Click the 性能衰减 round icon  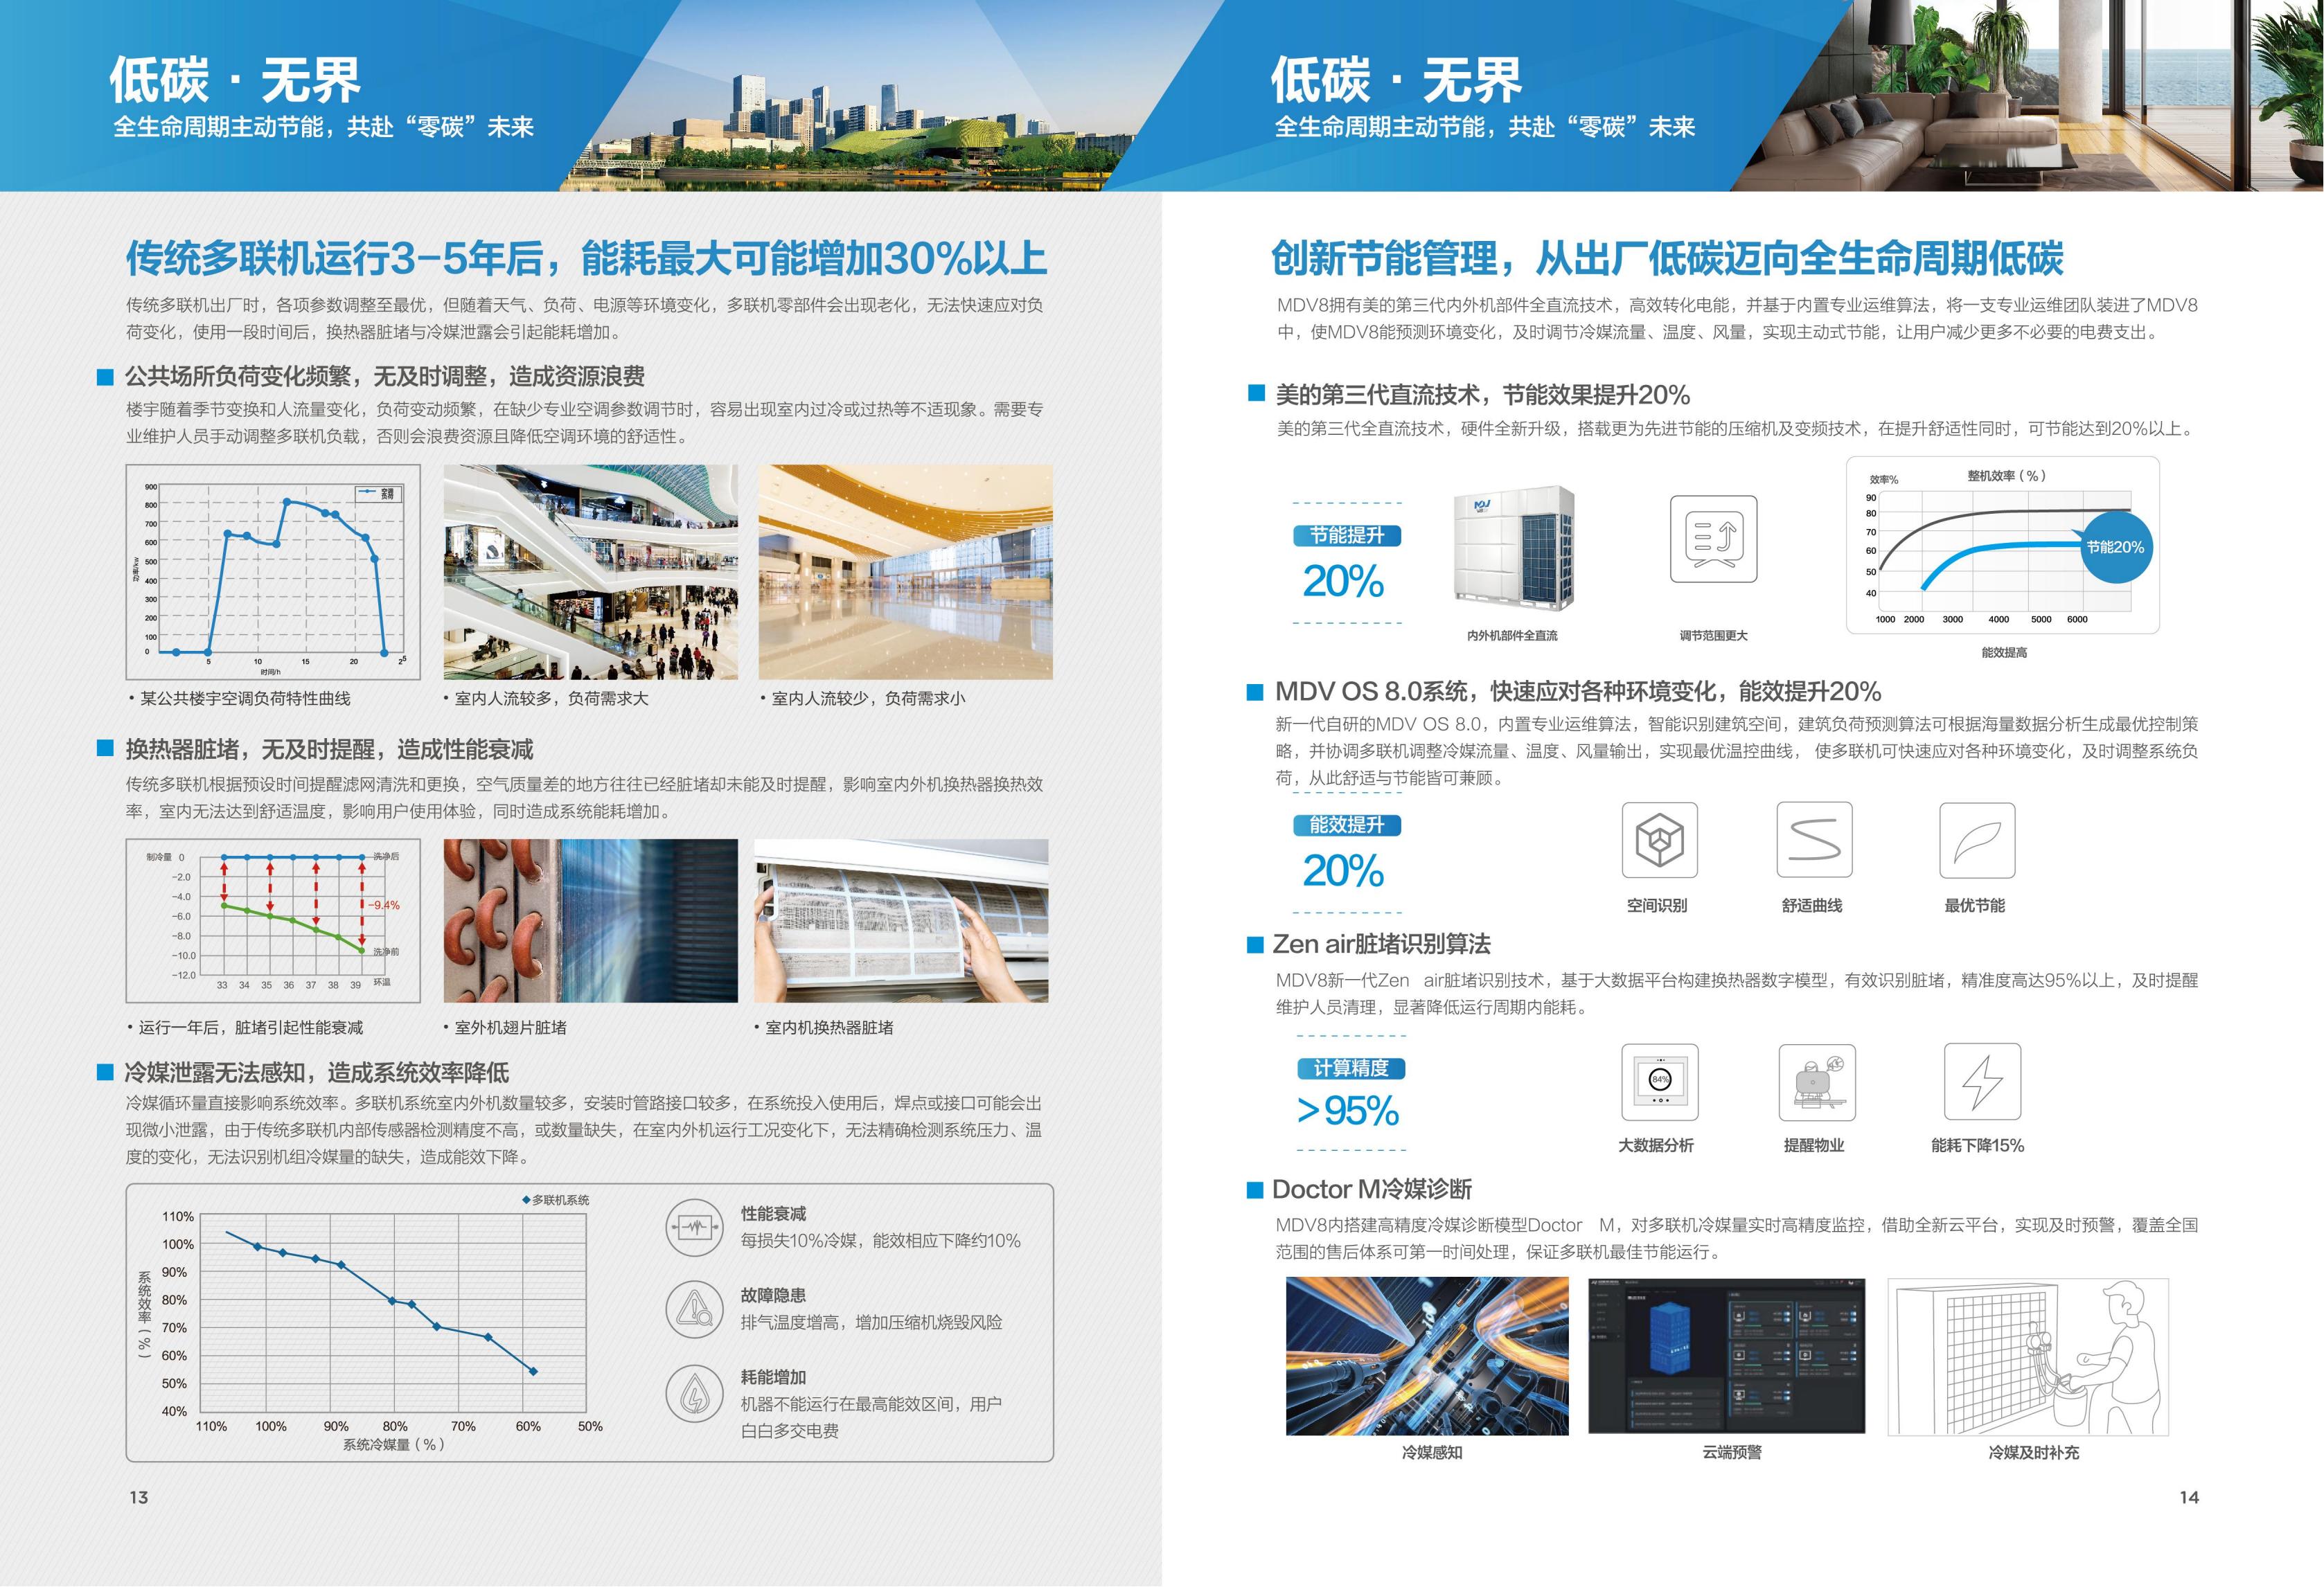[x=694, y=1227]
